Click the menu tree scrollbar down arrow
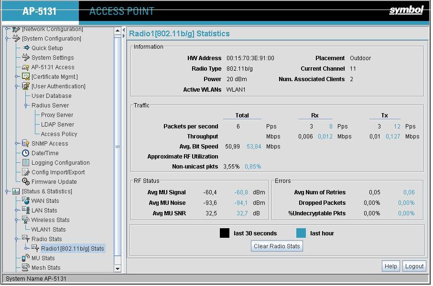 click(x=118, y=268)
